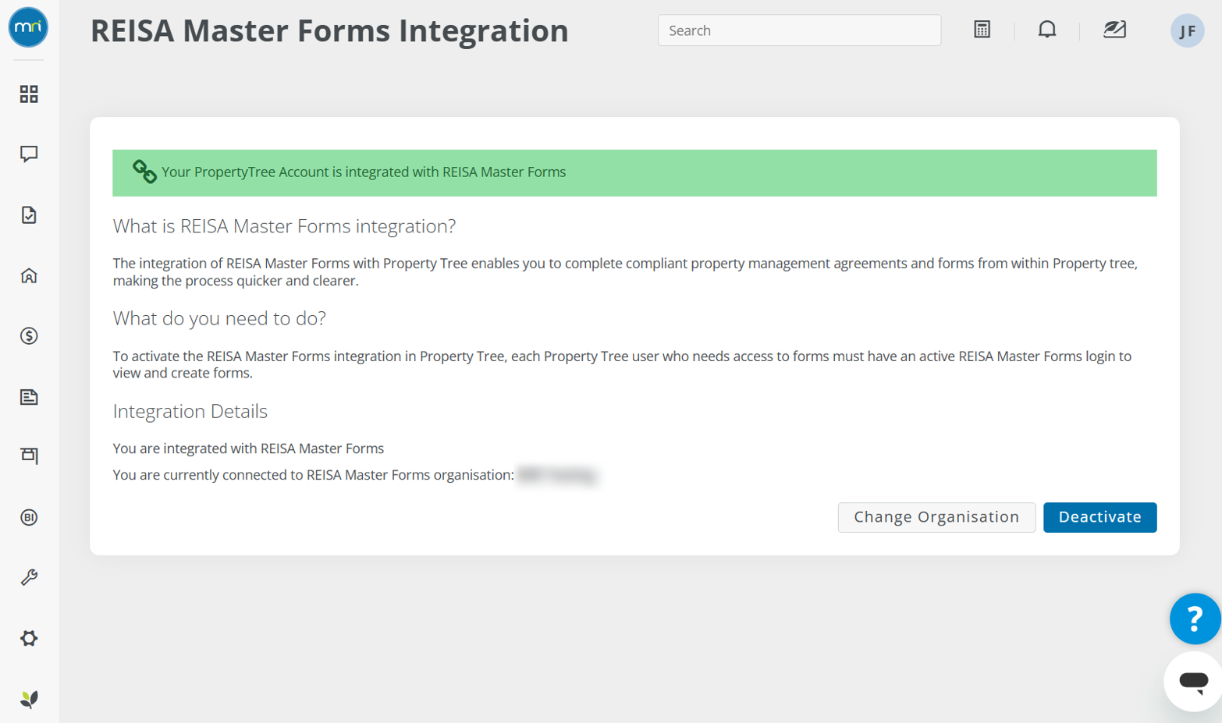Click the MRI logo icon

(x=28, y=27)
